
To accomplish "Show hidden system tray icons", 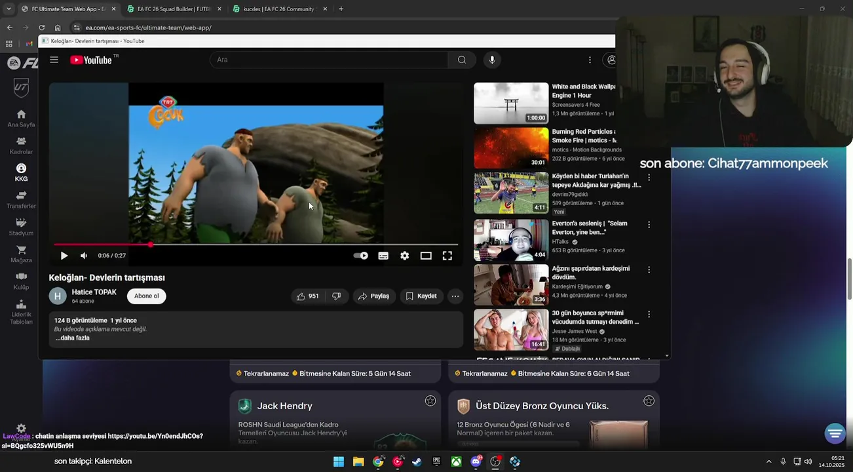I will (x=768, y=462).
